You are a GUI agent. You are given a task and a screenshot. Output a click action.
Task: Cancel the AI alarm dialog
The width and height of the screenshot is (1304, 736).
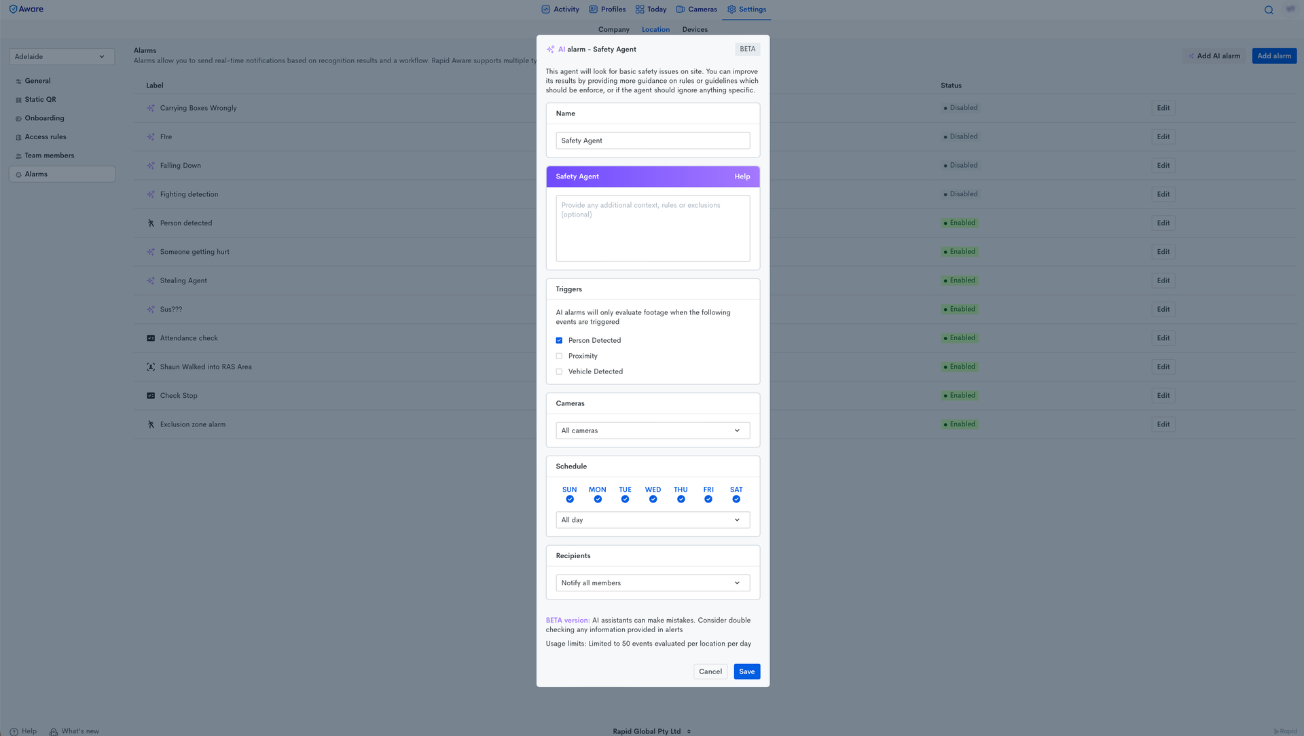[710, 671]
